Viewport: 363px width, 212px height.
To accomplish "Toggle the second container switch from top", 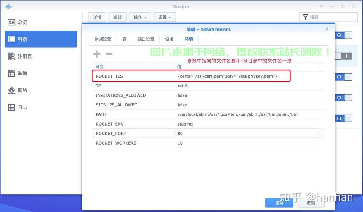I will pos(343,56).
